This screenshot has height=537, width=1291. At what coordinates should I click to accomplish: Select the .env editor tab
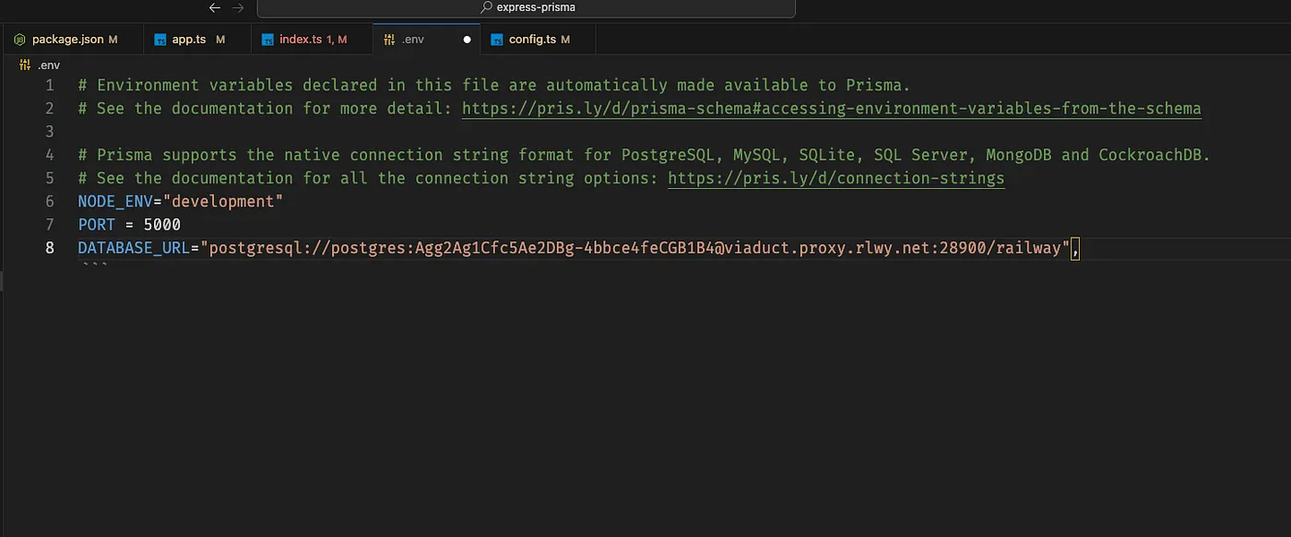coord(427,40)
